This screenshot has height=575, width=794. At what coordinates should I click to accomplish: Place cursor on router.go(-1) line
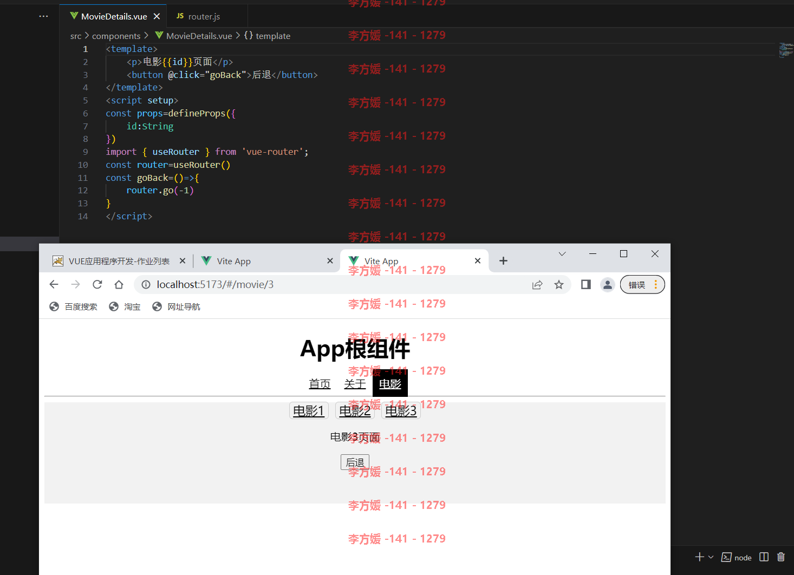[160, 191]
